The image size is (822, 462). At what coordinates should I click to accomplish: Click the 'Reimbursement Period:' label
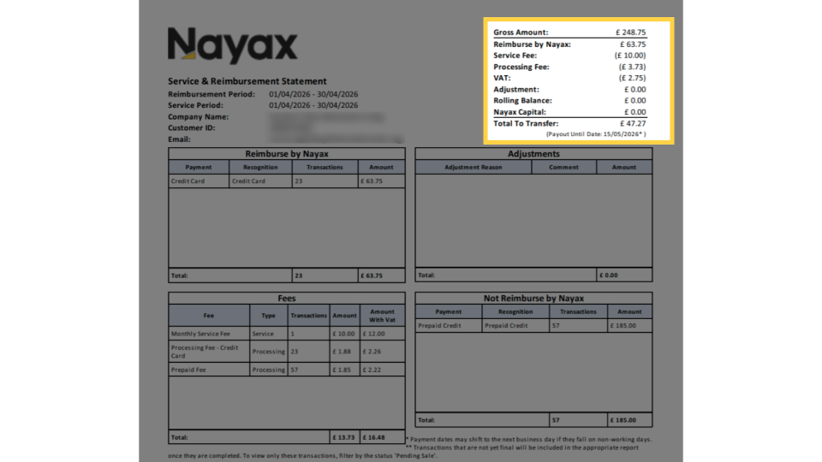[x=211, y=94]
